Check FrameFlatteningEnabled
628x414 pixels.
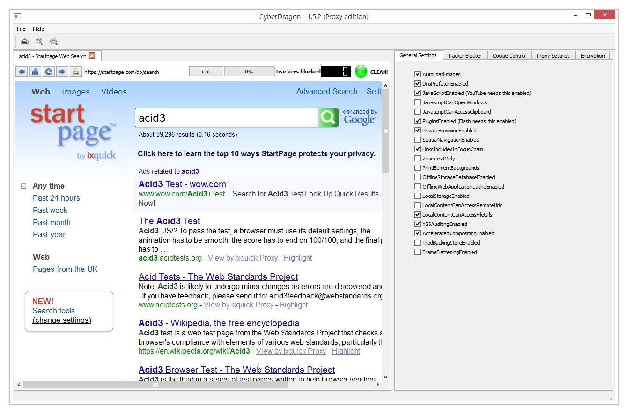[x=417, y=252]
